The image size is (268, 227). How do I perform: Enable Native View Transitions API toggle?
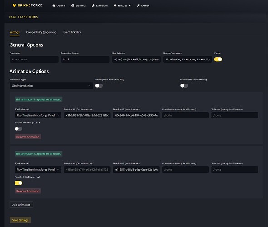[x=99, y=85]
